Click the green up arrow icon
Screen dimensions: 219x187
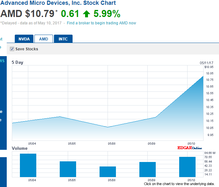click(x=86, y=14)
